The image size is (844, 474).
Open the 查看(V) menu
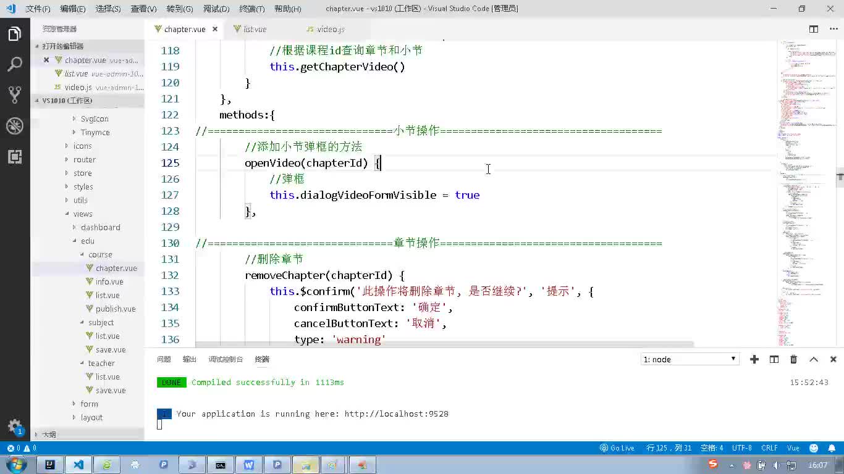point(144,9)
